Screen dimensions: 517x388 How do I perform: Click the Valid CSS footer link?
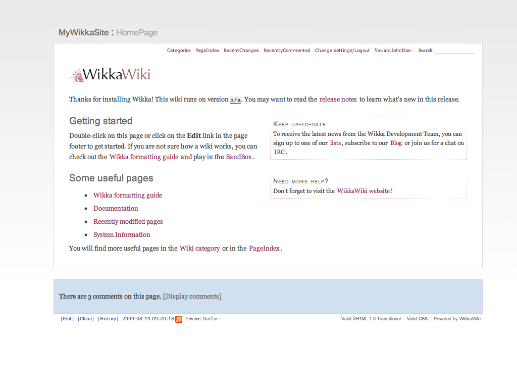[x=417, y=319]
